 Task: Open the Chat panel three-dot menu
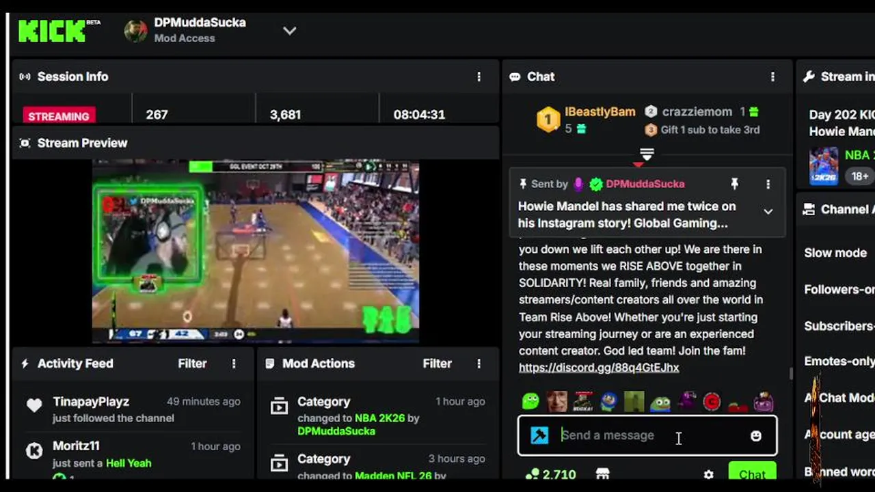(x=772, y=77)
